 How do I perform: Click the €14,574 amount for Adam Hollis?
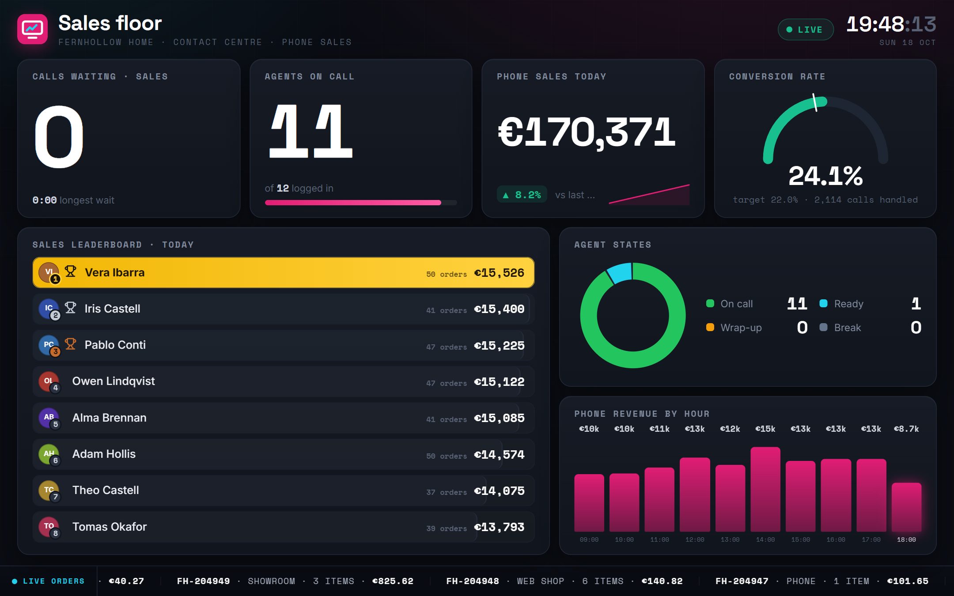499,454
